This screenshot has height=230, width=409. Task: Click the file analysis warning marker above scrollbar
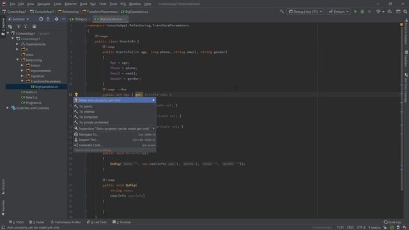(x=401, y=24)
